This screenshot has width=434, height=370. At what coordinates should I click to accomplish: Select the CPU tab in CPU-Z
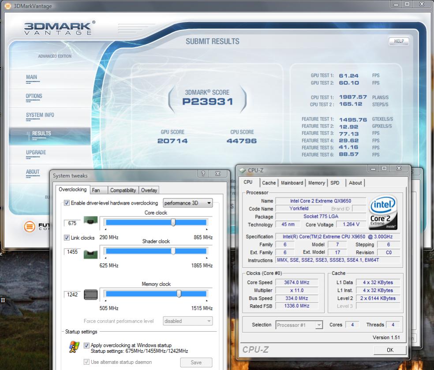tap(249, 182)
